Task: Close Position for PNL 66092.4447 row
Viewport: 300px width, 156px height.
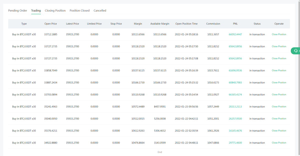Action: 279,34
